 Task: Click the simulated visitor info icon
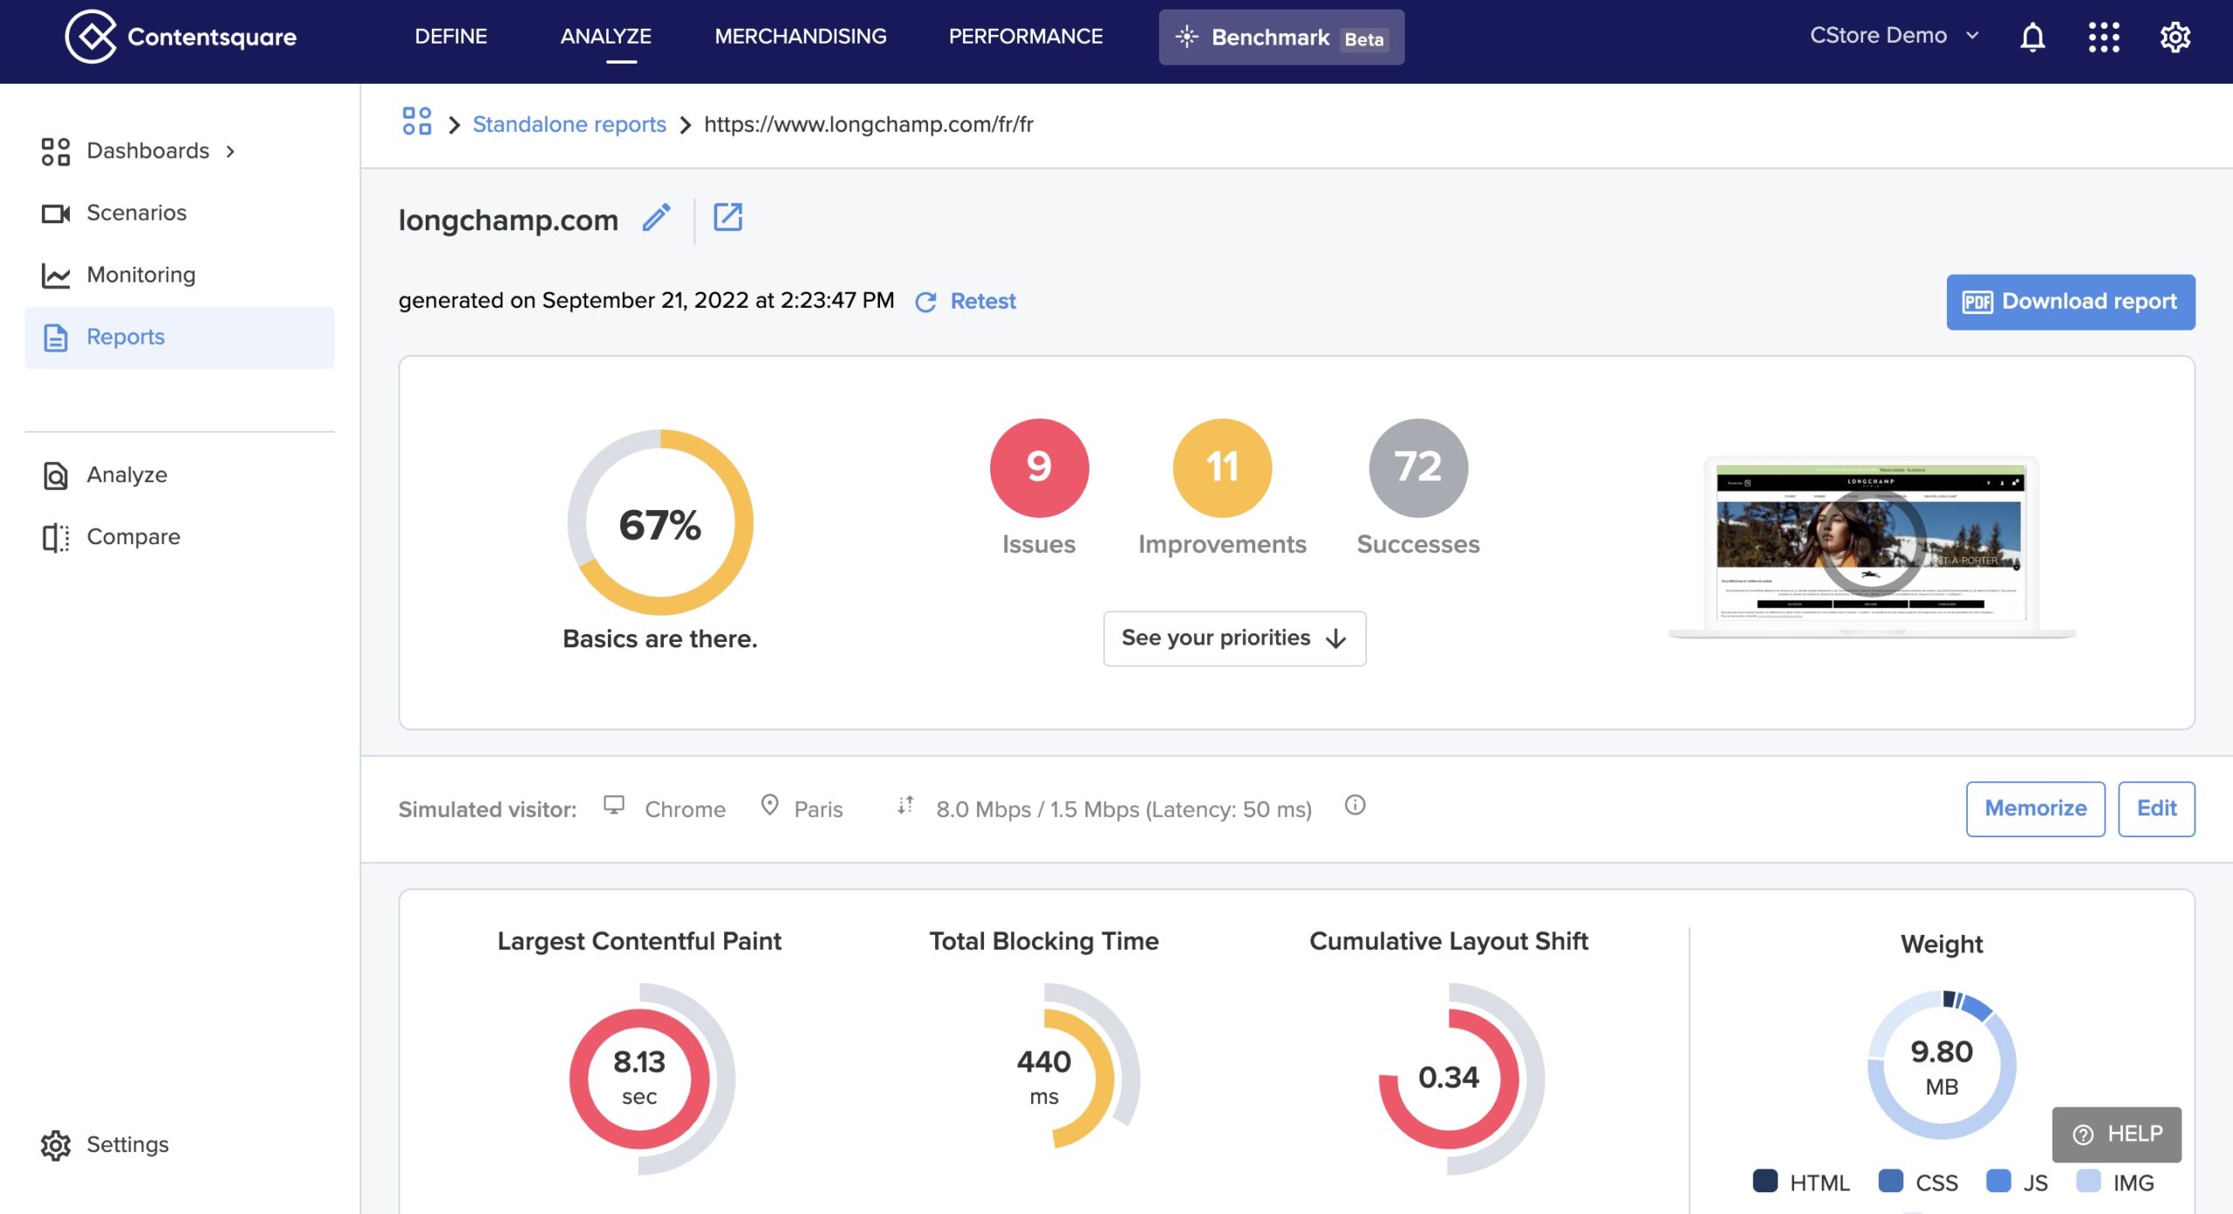click(1355, 805)
